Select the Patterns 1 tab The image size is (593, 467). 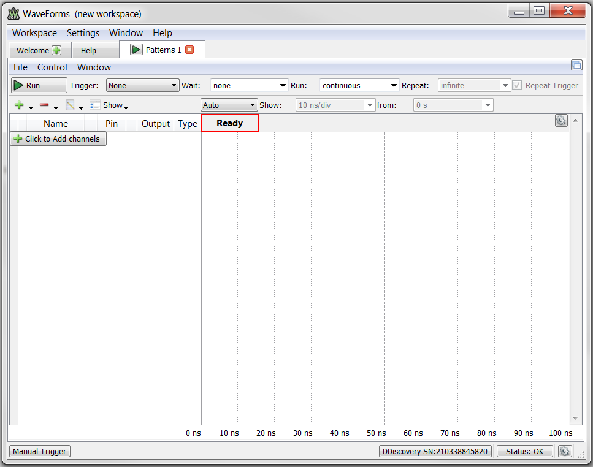coord(163,50)
